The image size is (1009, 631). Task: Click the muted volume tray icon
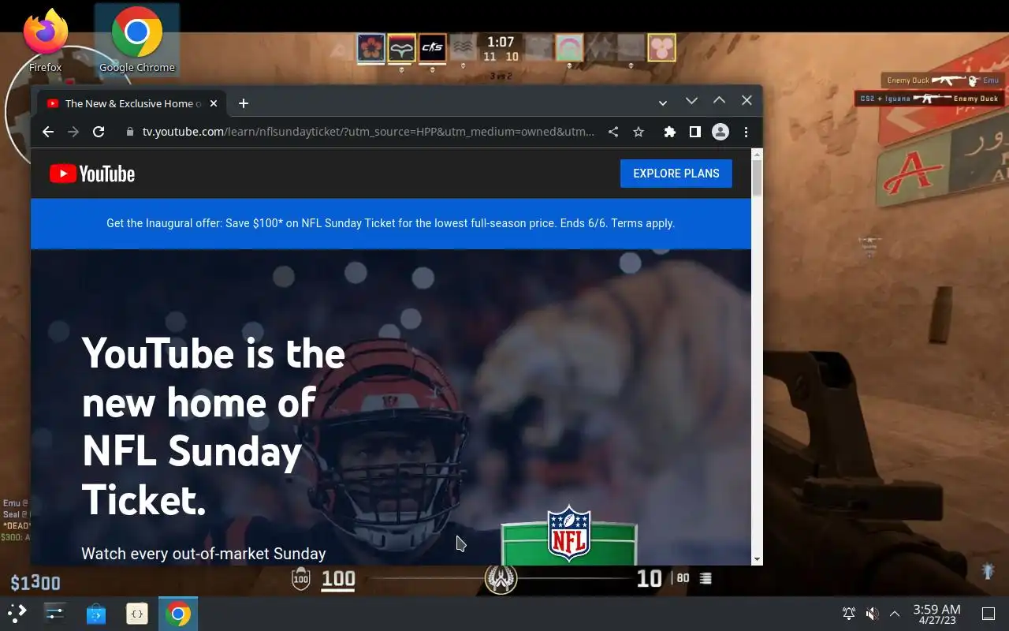pyautogui.click(x=872, y=614)
